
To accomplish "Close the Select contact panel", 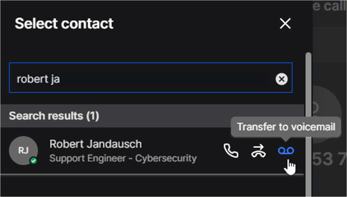I will [285, 24].
